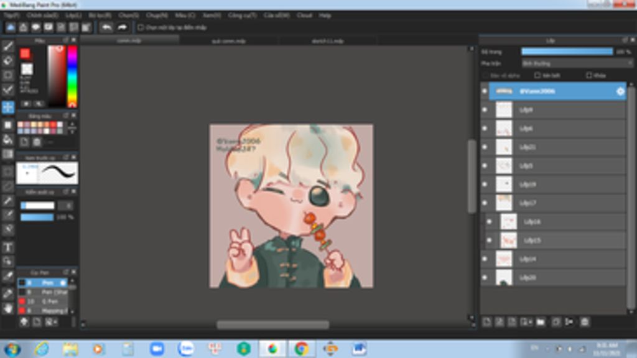The image size is (637, 358).
Task: Hide the Lớp14 layer
Action: point(485,259)
